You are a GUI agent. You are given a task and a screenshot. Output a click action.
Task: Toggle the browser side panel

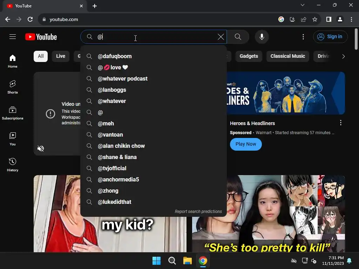pos(329,20)
